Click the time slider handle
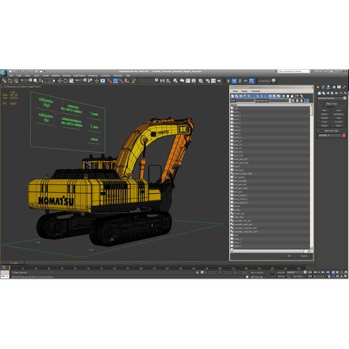Viewport: 349px width, 349px height. coord(14,263)
